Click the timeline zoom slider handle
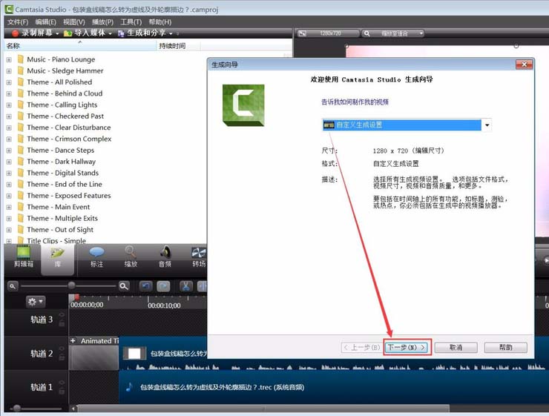This screenshot has width=549, height=416. [71, 285]
